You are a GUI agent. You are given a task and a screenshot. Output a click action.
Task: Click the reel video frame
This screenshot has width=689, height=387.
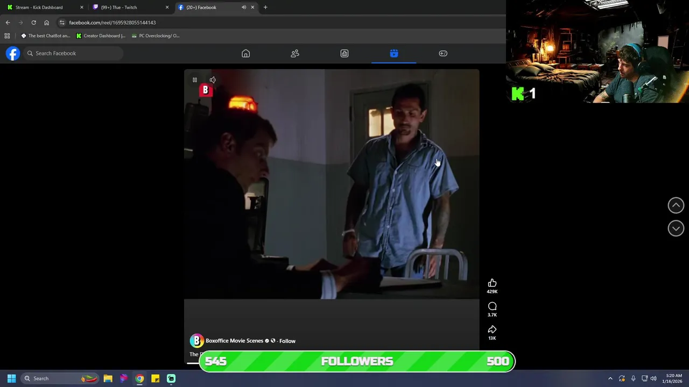pos(332,184)
